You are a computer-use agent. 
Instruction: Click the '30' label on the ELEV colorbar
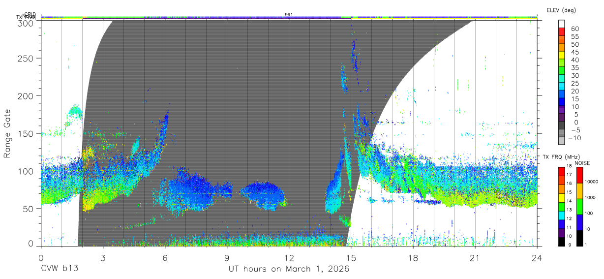[x=574, y=76]
